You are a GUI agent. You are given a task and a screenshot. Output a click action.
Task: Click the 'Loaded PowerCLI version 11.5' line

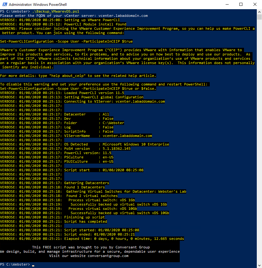pos(94,93)
